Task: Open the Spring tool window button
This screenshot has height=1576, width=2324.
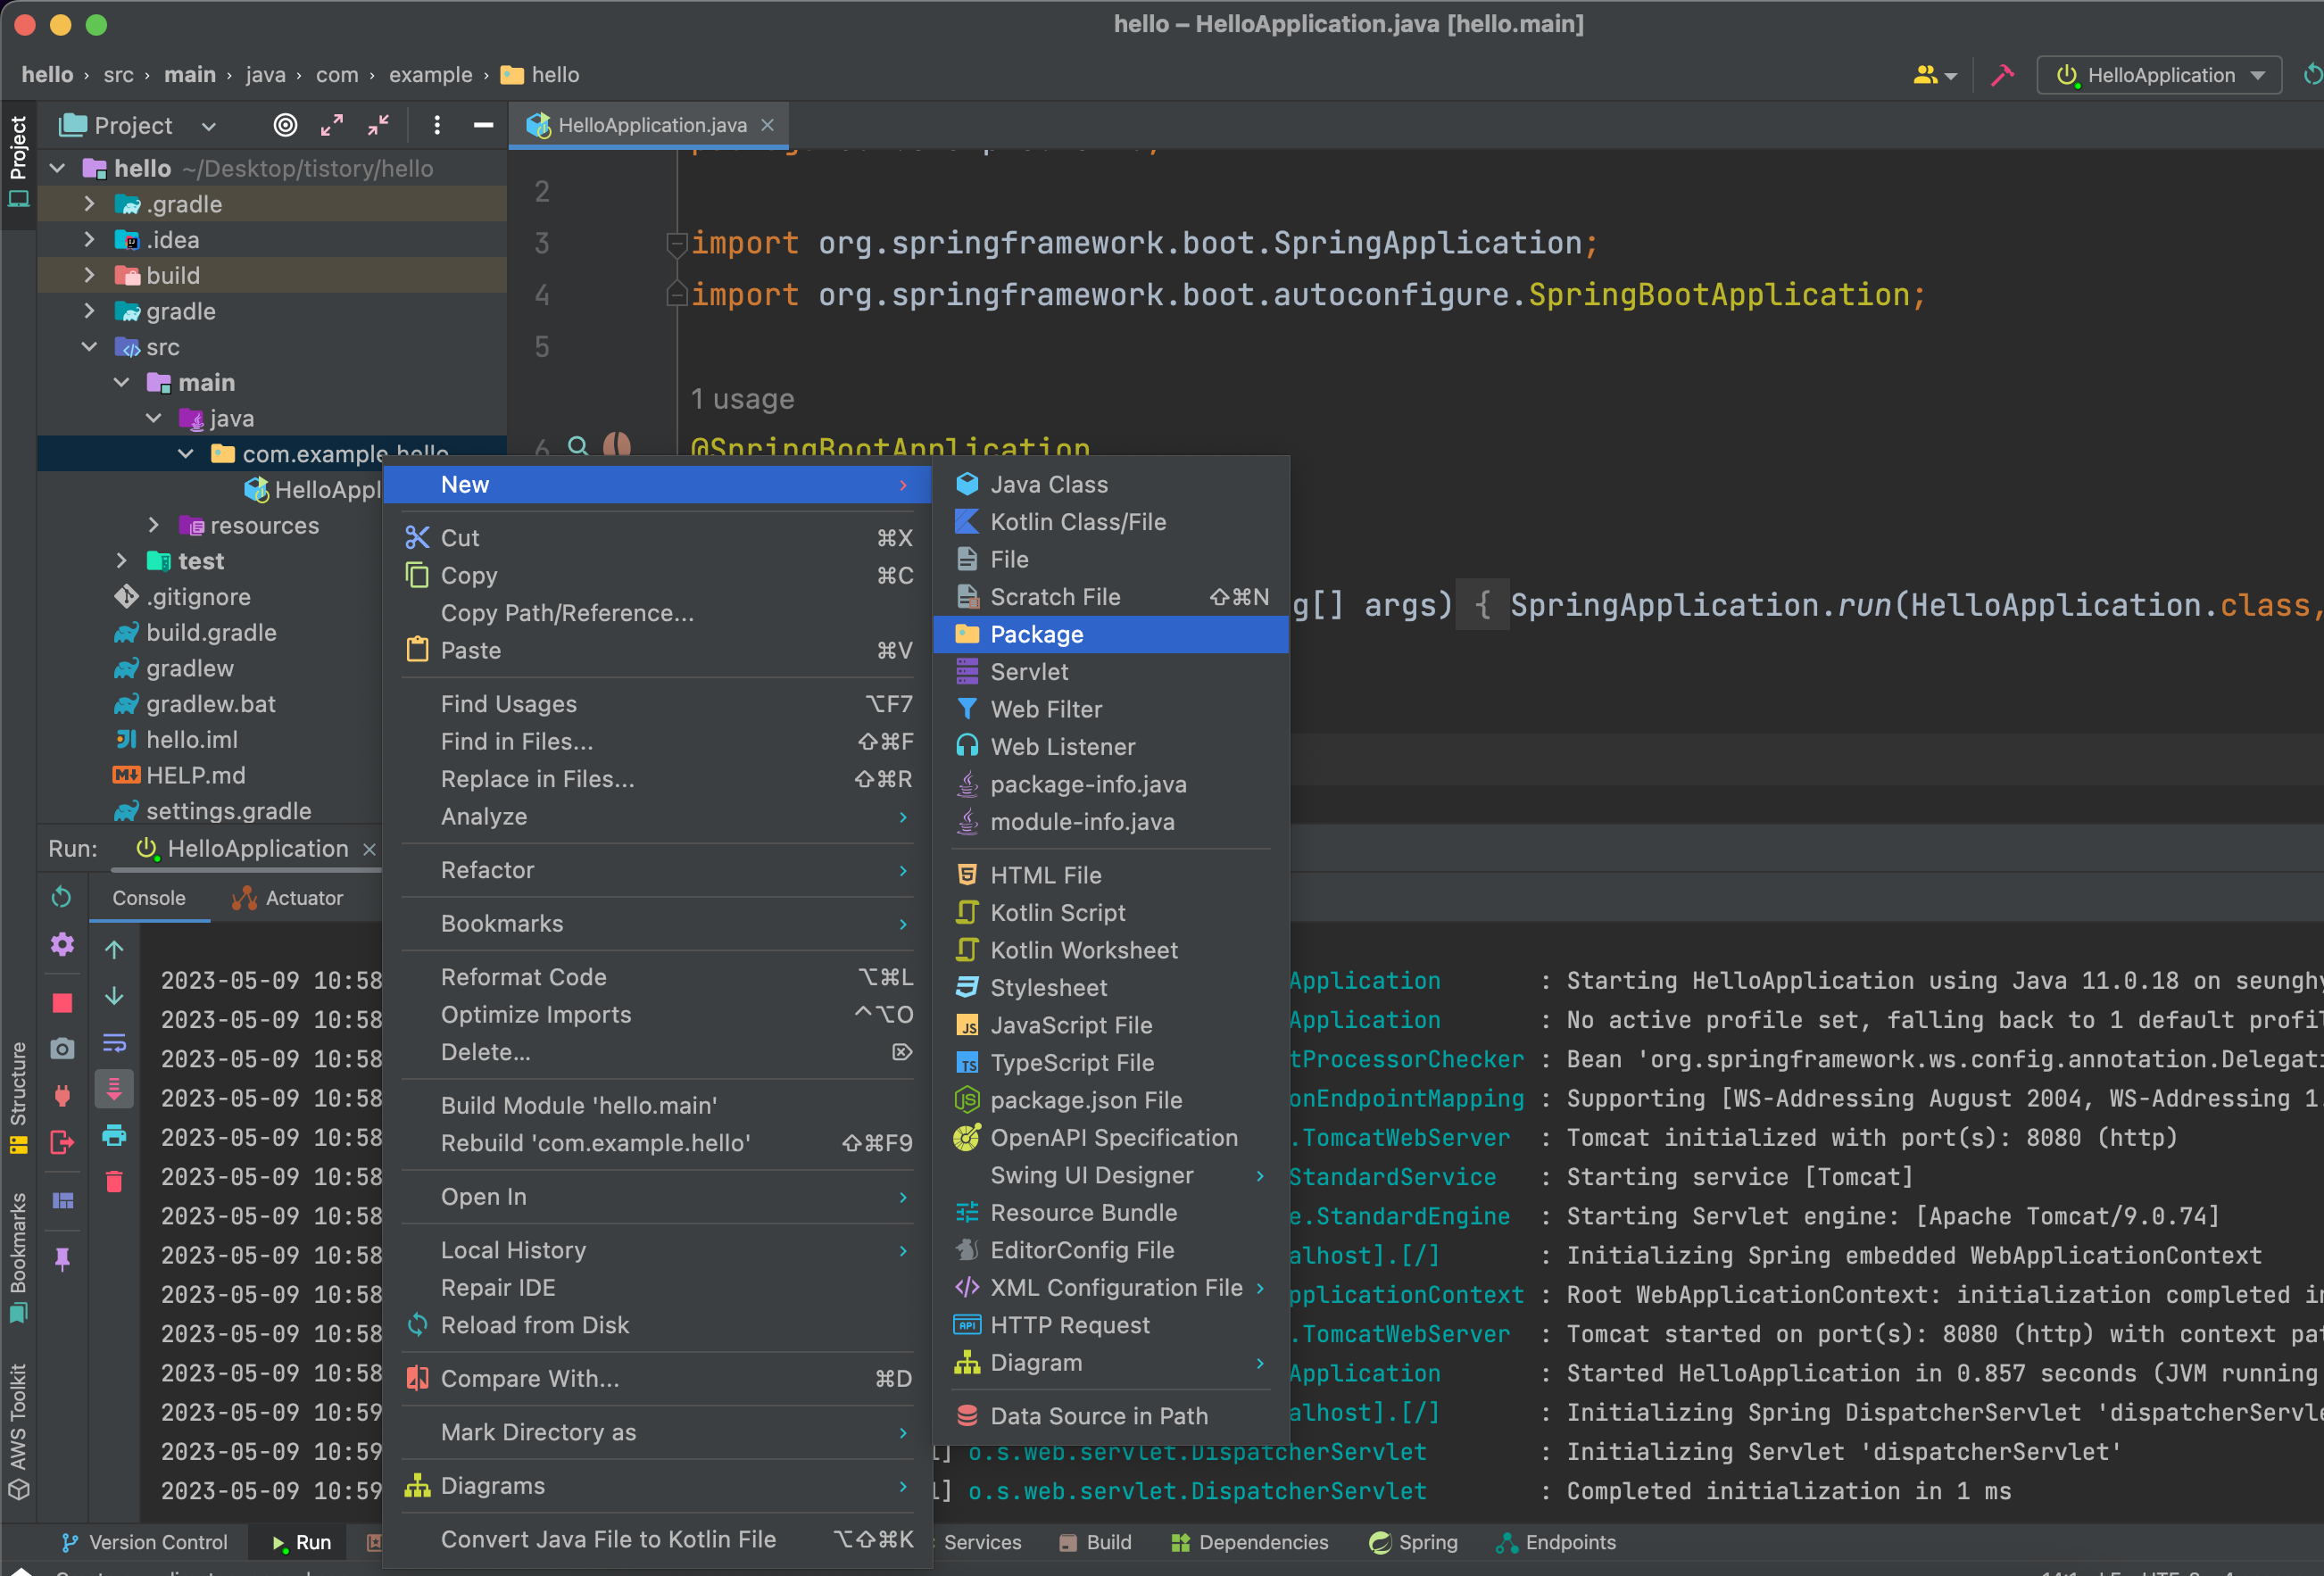Action: 1414,1542
